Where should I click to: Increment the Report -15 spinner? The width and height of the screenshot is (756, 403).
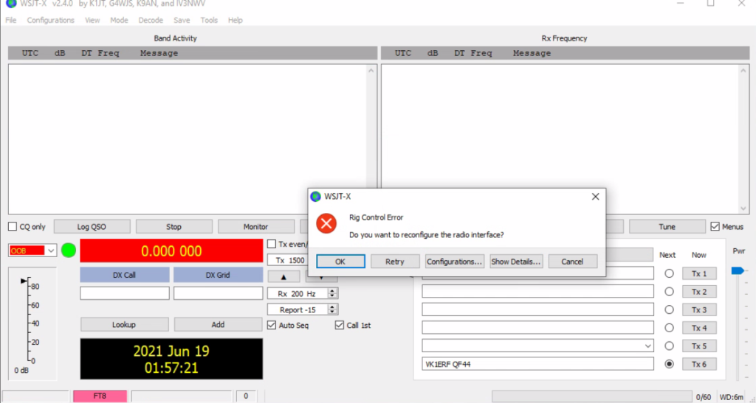(x=332, y=307)
